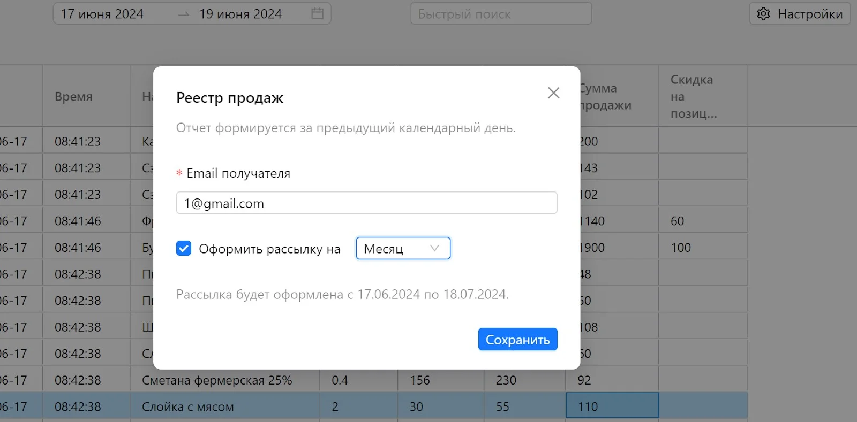Screen dimensions: 857x422
Task: Click the start date 17 июня 2024
Action: (x=102, y=14)
